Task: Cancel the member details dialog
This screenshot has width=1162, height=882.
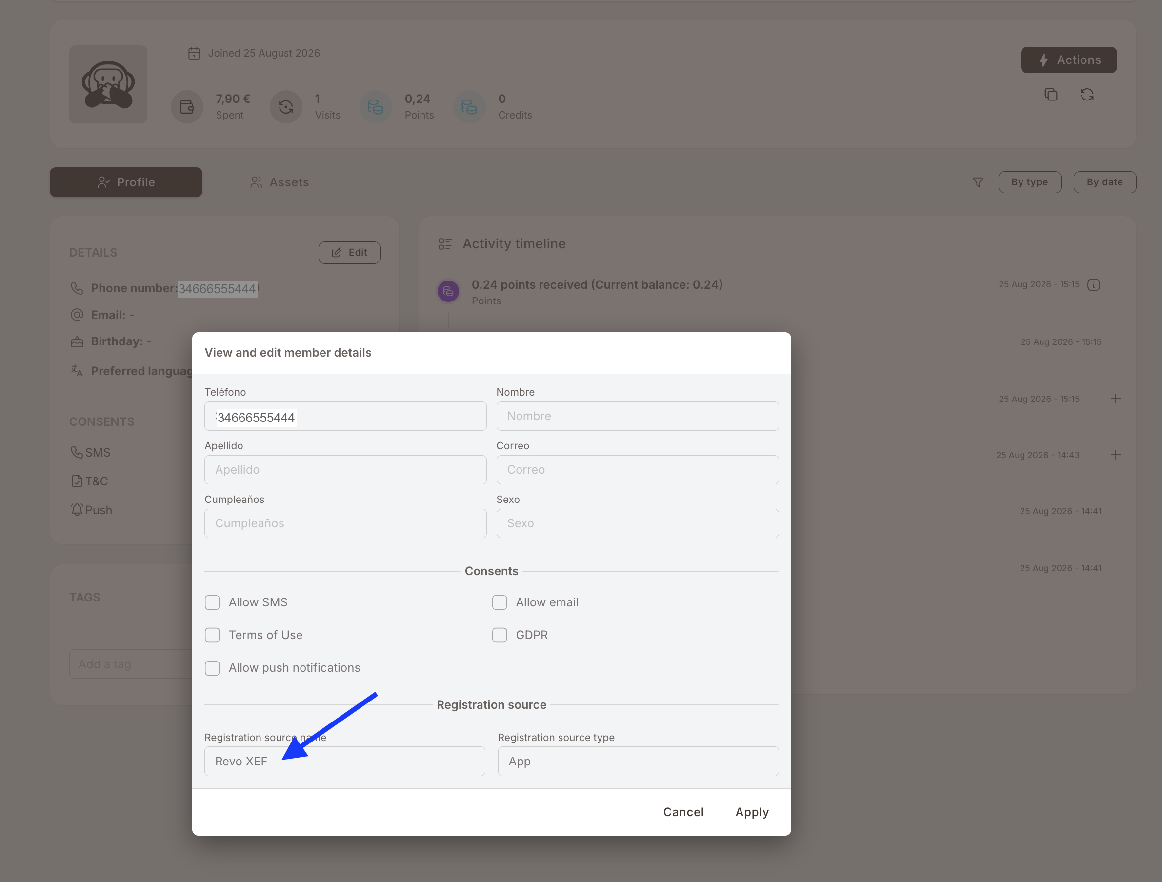Action: pyautogui.click(x=683, y=812)
